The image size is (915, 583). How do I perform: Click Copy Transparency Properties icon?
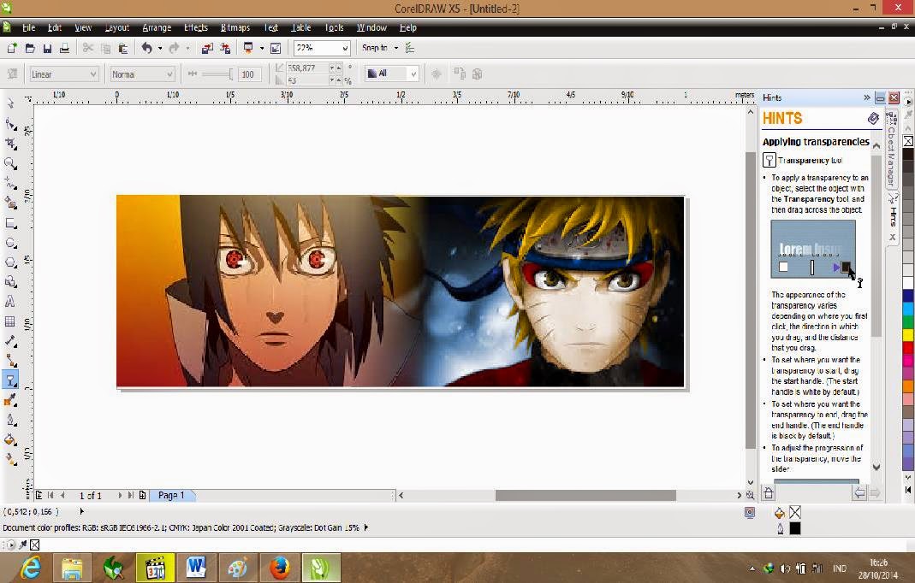pyautogui.click(x=460, y=74)
